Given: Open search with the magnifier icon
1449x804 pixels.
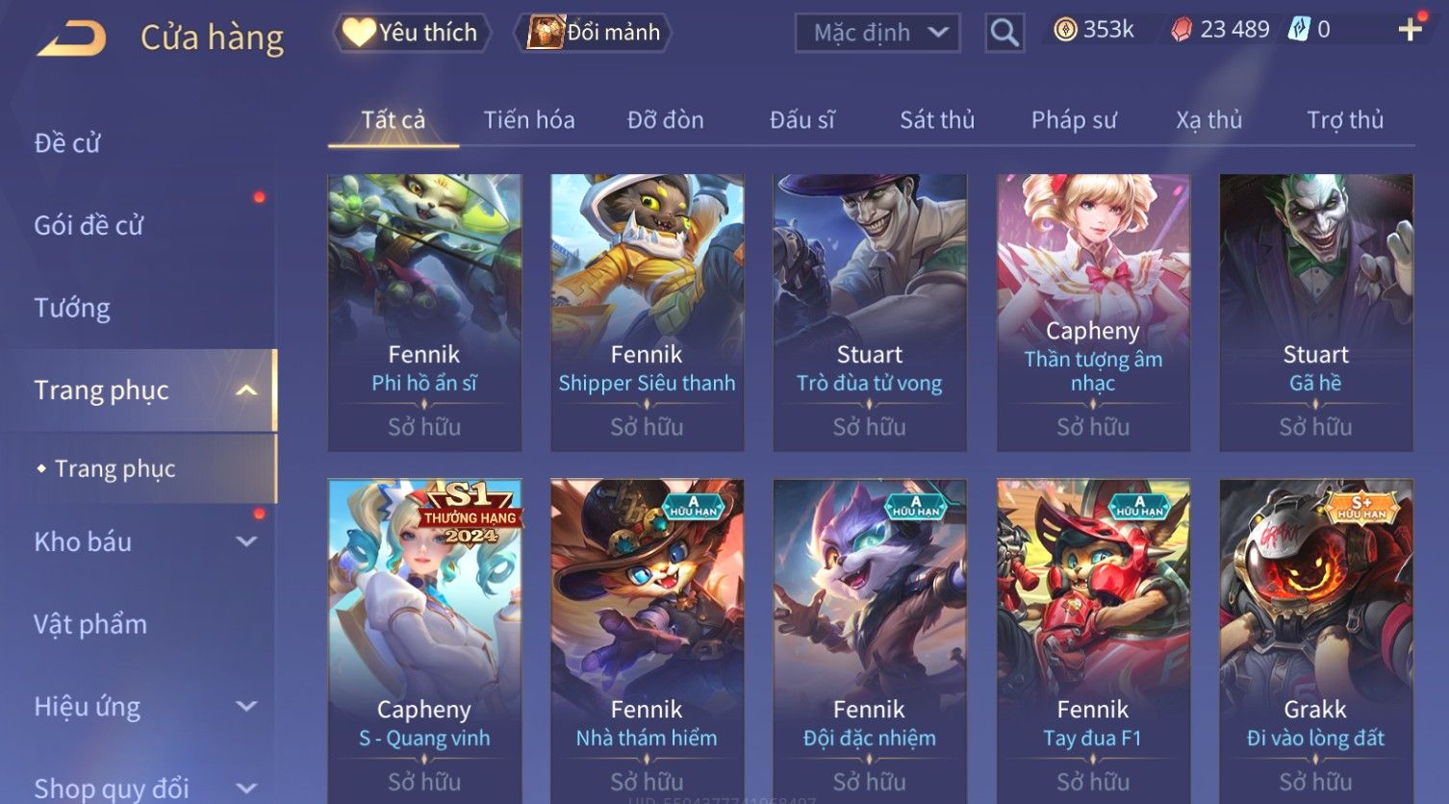Looking at the screenshot, I should coord(1004,34).
